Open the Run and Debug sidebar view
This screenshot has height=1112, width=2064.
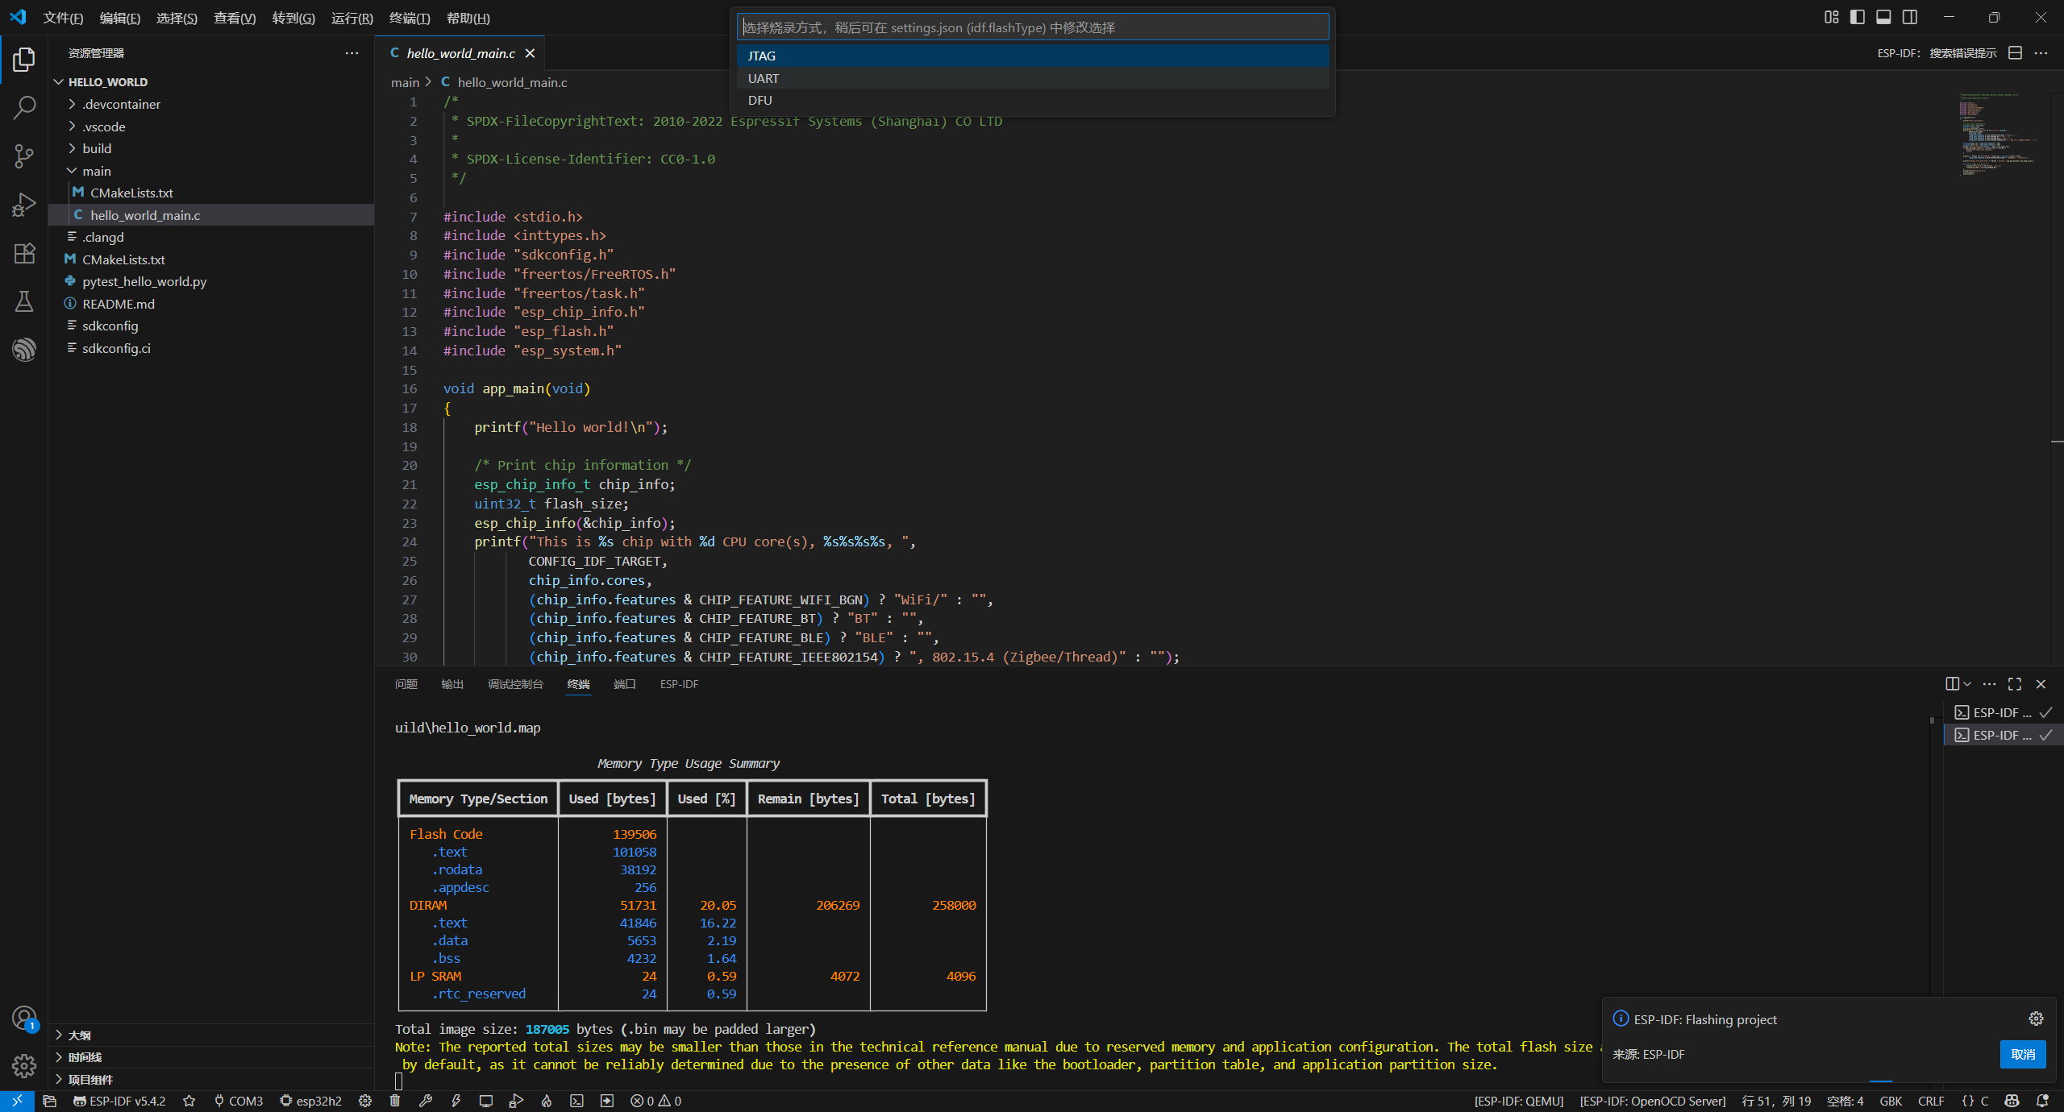coord(24,205)
